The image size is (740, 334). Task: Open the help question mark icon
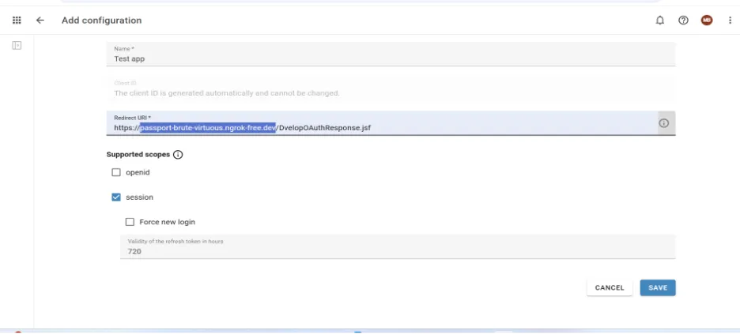point(683,21)
